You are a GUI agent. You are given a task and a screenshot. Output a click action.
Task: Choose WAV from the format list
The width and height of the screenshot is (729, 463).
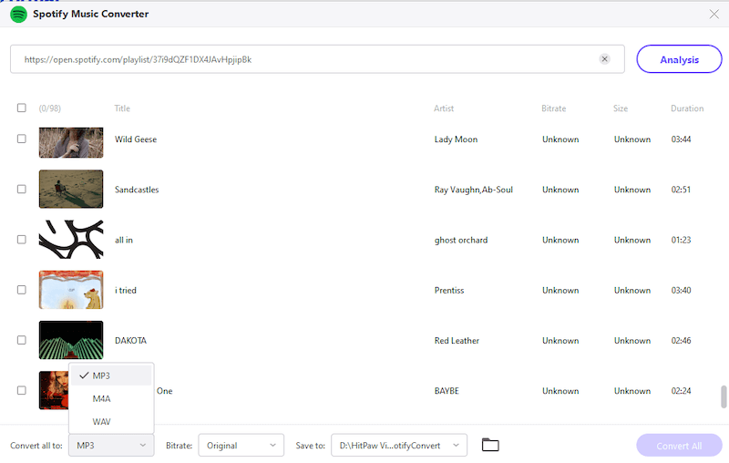coord(102,422)
